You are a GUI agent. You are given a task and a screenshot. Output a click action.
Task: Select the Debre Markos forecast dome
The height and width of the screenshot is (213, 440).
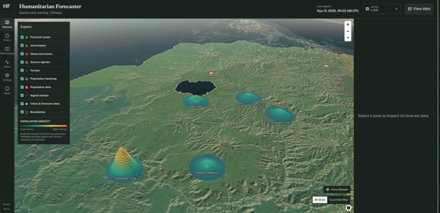tap(207, 167)
